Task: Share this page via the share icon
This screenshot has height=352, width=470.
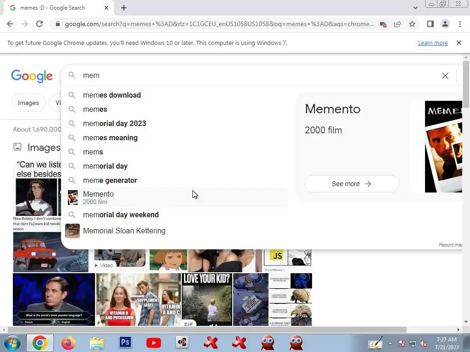Action: 397,24
